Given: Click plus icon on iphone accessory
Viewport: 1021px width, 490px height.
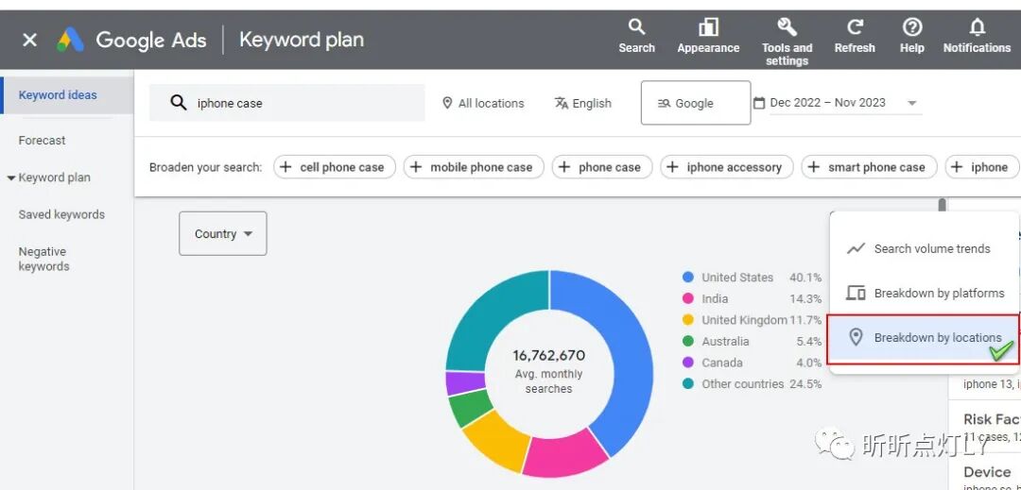Looking at the screenshot, I should point(673,167).
